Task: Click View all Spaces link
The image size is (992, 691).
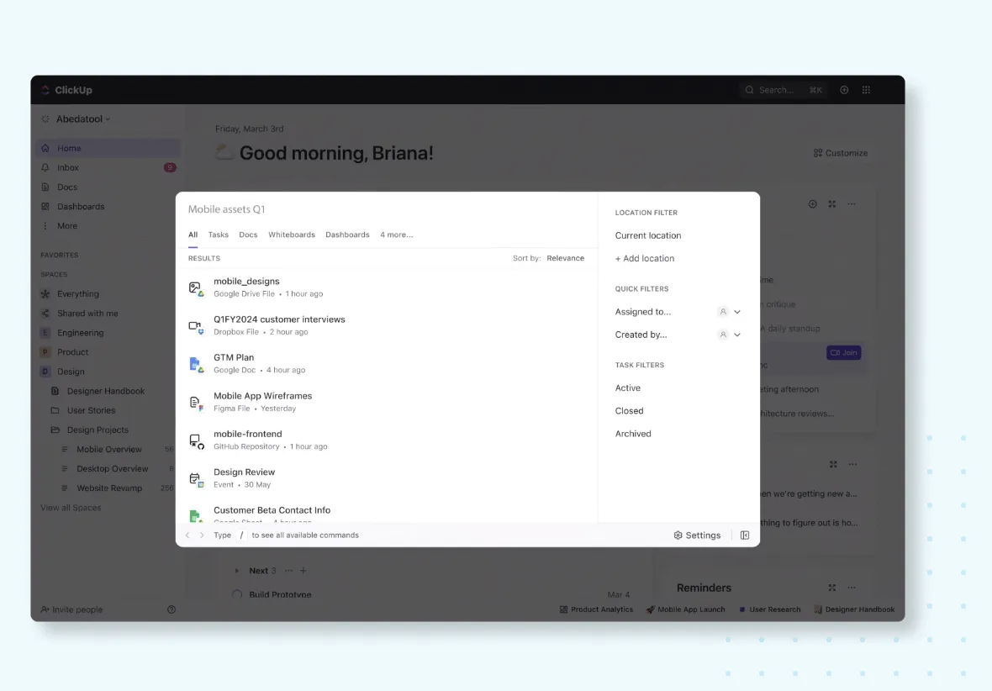Action: click(x=71, y=508)
